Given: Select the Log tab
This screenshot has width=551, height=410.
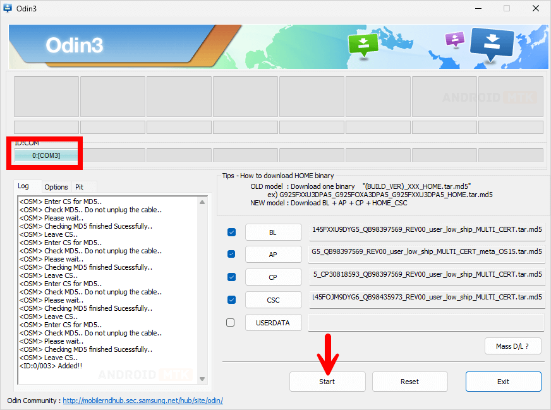Looking at the screenshot, I should (23, 186).
